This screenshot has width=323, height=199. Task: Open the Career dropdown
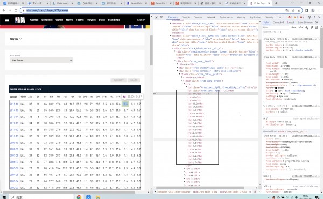(x=16, y=39)
